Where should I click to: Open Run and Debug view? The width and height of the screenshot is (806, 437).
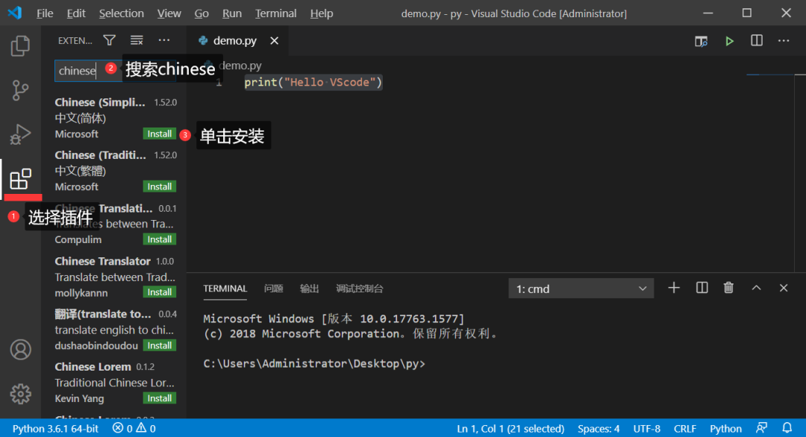point(20,134)
